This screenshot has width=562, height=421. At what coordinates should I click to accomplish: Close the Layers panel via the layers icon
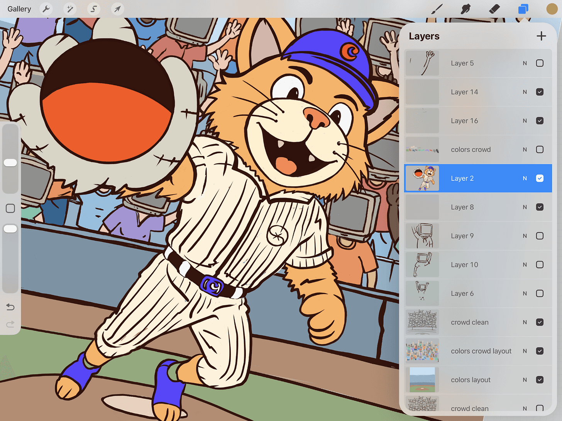click(x=523, y=8)
